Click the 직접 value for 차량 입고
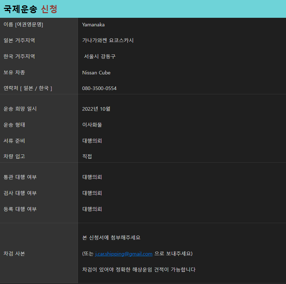The image size is (286, 284). pyautogui.click(x=87, y=157)
